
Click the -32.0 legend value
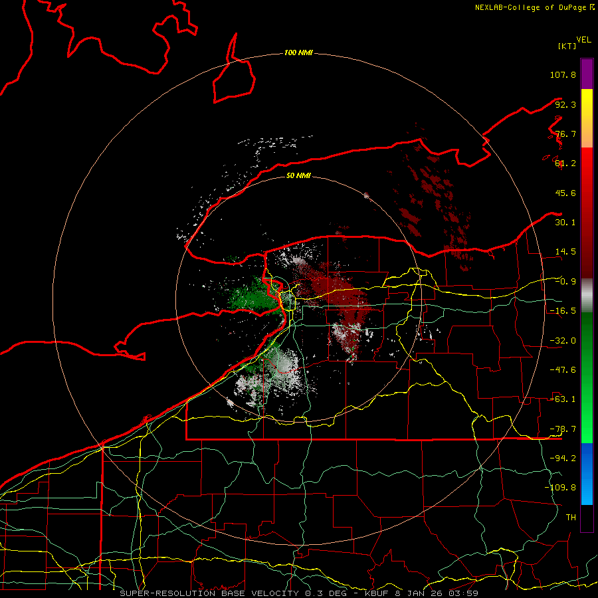pyautogui.click(x=563, y=341)
